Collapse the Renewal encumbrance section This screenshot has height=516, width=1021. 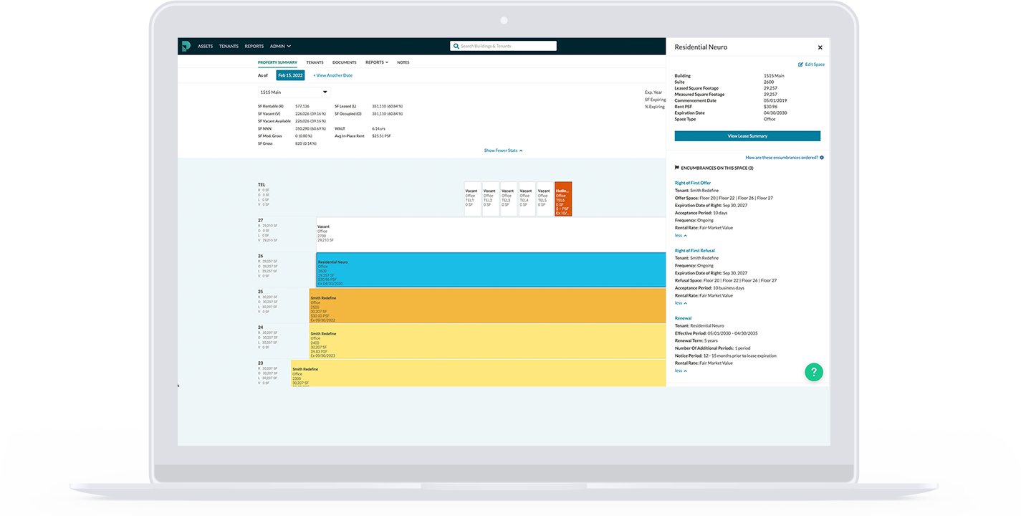coord(680,371)
